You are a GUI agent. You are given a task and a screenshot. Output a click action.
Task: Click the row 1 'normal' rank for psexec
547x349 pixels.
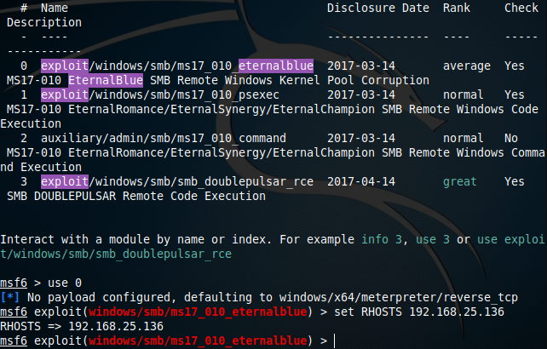464,94
